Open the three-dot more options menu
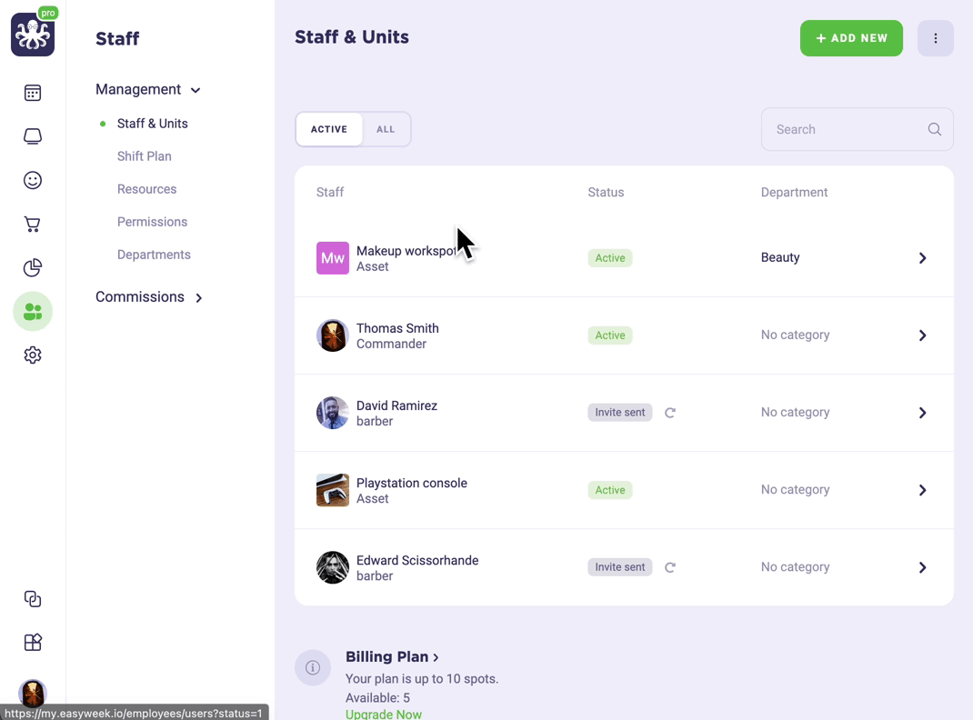 935,38
